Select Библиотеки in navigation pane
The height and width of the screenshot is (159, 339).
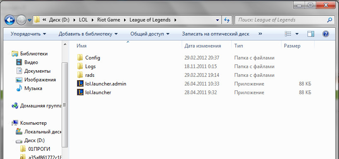click(34, 54)
